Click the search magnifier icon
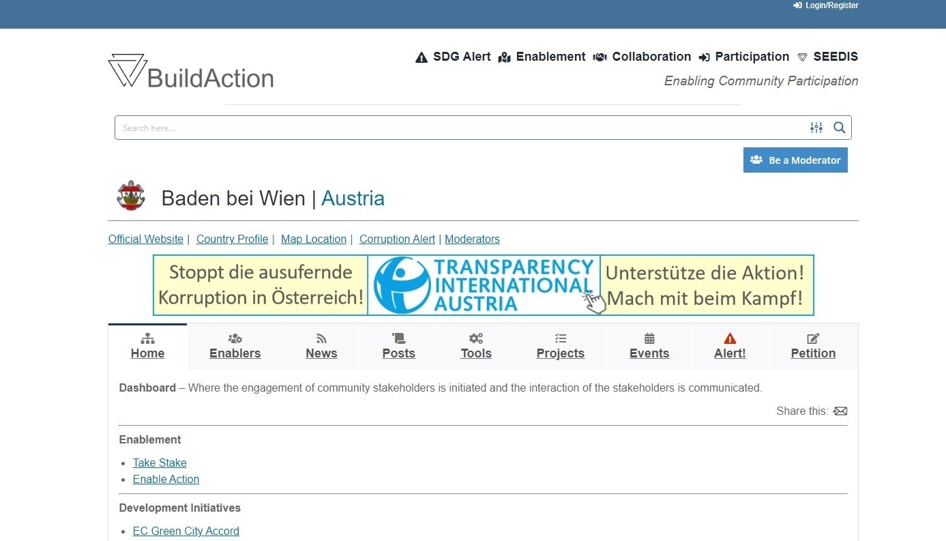946x541 pixels. (839, 128)
